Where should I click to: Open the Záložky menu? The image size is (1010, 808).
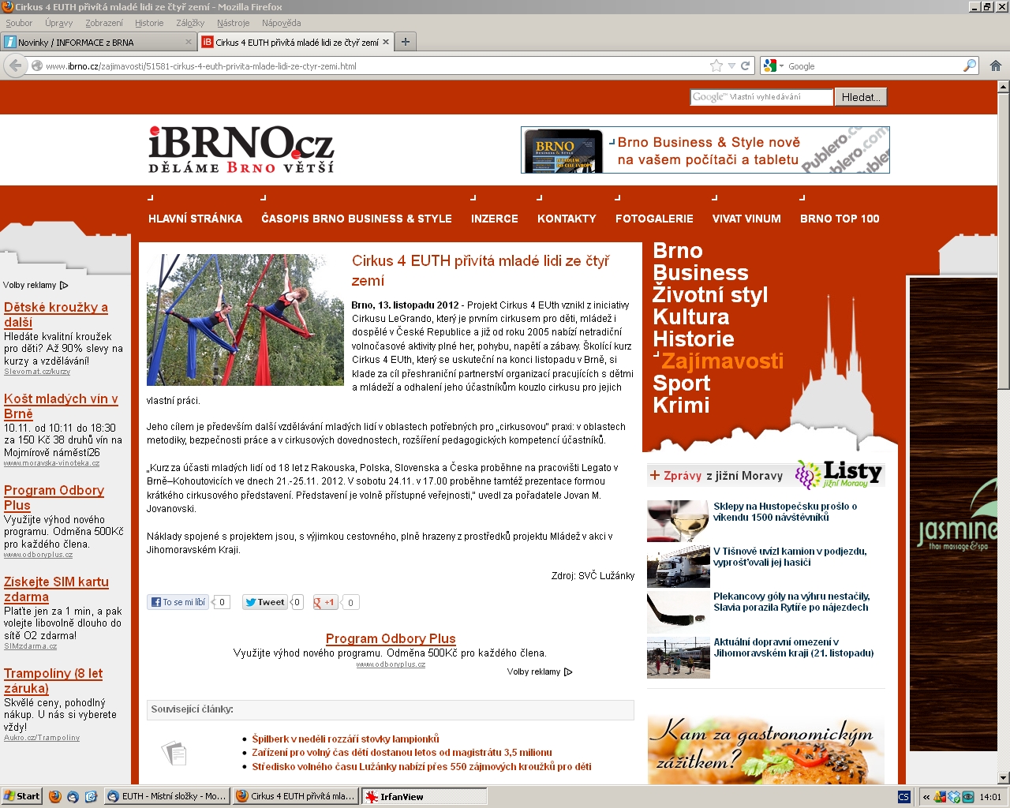pyautogui.click(x=190, y=23)
